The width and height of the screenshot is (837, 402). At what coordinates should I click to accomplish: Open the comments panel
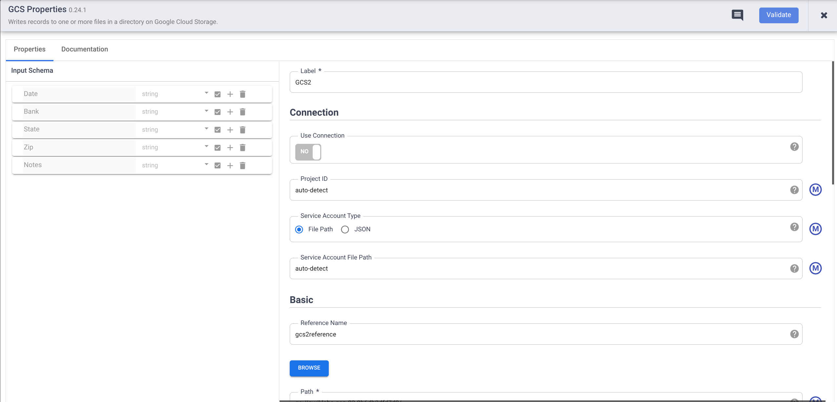pos(737,15)
